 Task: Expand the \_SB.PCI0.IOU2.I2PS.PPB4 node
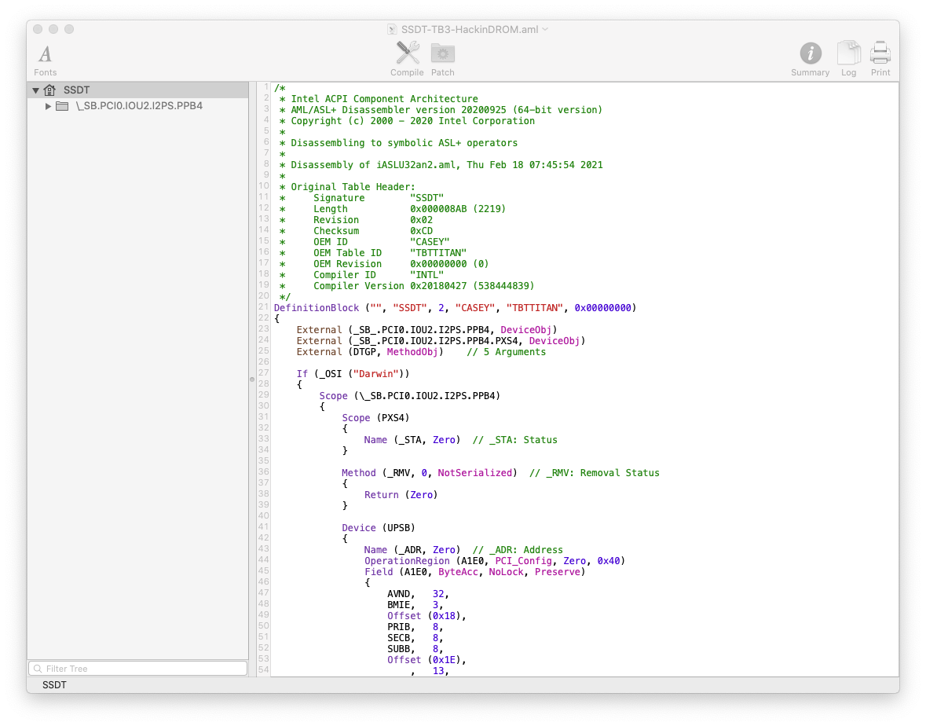coord(48,106)
